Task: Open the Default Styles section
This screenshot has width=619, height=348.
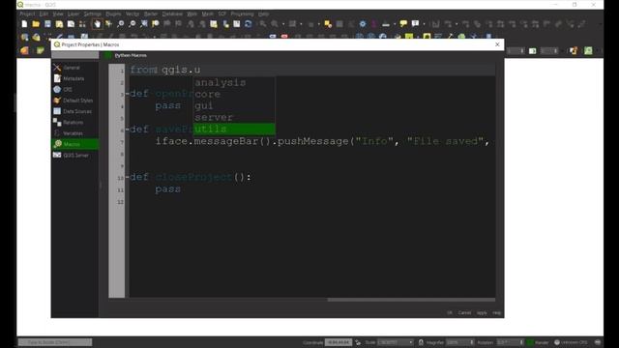Action: coord(74,101)
